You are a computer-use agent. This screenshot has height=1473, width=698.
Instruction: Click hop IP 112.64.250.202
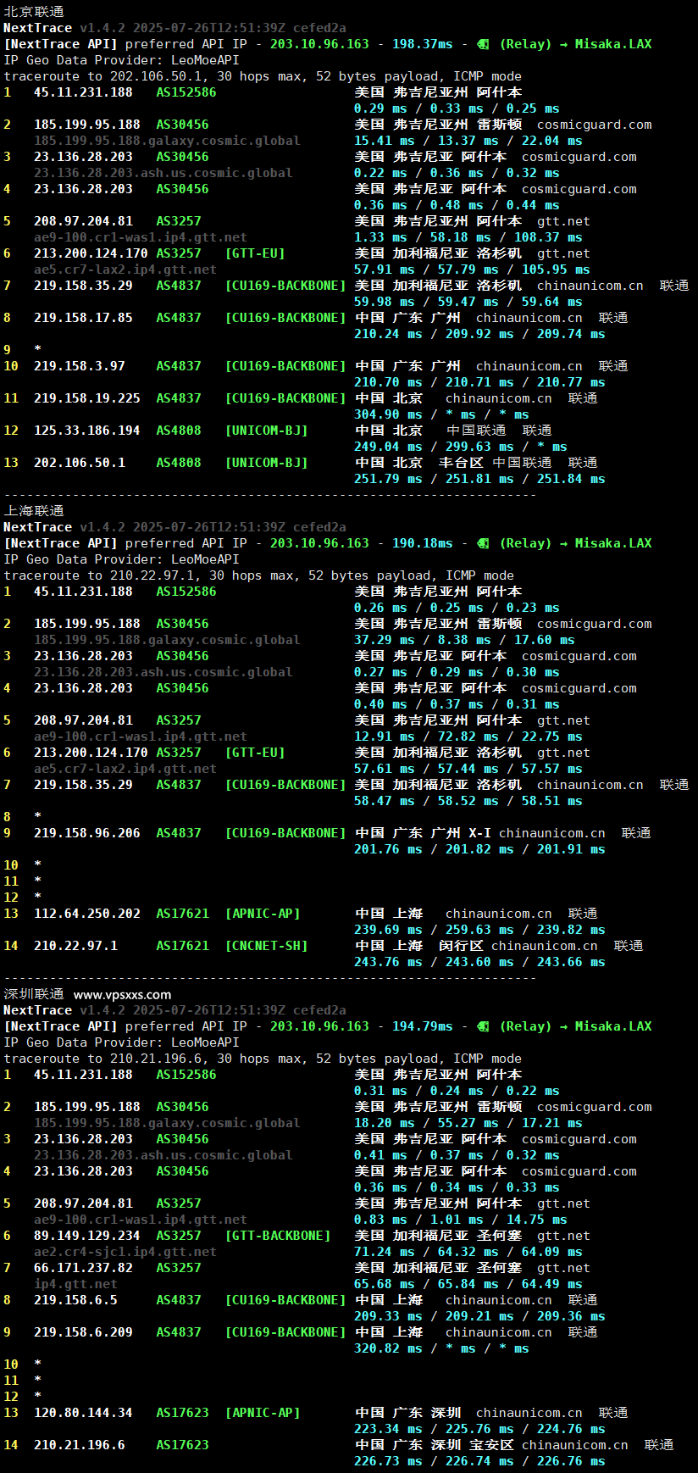click(x=87, y=914)
